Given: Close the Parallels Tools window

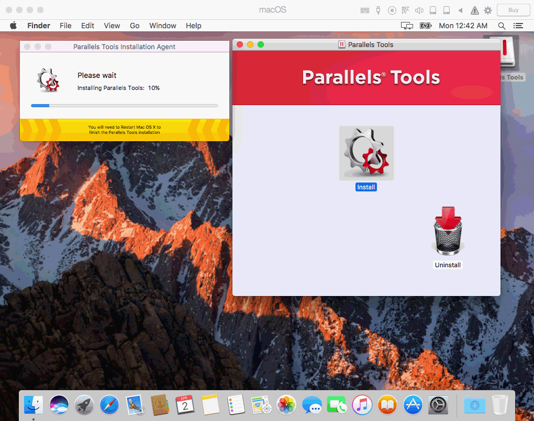Looking at the screenshot, I should (240, 44).
